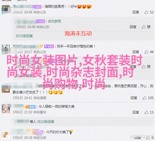Screen dimensions: 155x141
Task: Reply to the first nested @沈梦辰 reply
Action: 133,27
